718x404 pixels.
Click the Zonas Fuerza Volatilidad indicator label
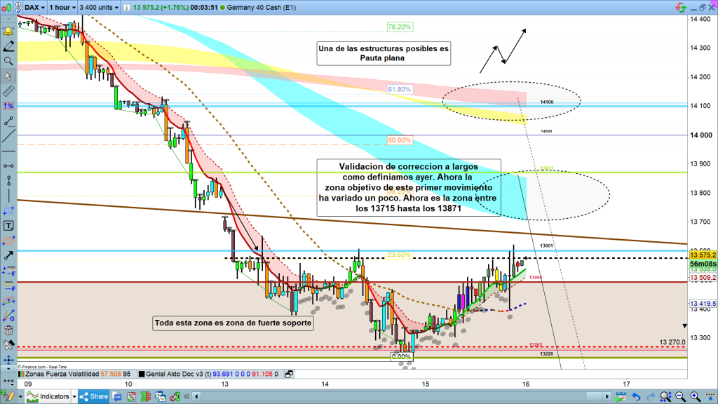pos(65,375)
